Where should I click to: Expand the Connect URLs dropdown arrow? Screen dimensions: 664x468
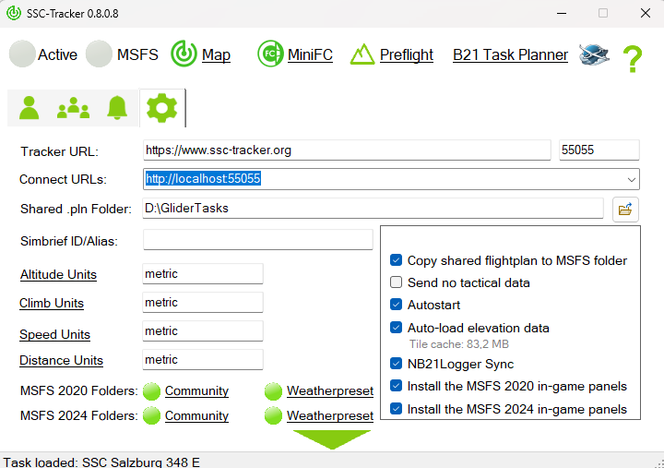(632, 180)
